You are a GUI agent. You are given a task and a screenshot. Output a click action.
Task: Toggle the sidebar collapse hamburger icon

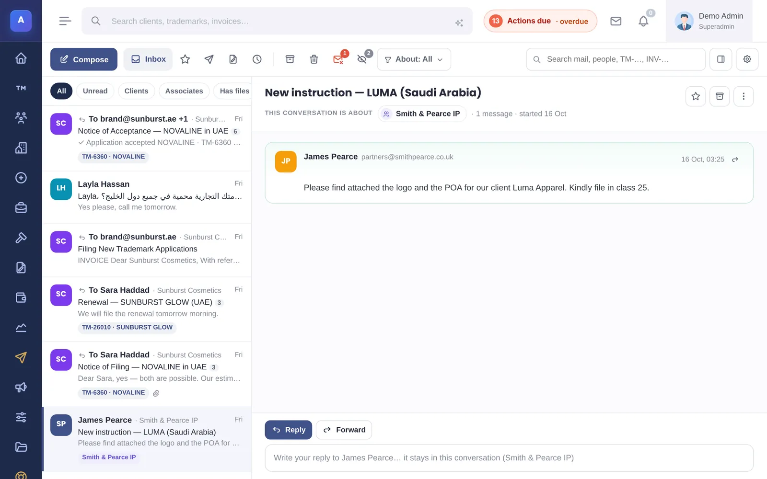(x=65, y=21)
